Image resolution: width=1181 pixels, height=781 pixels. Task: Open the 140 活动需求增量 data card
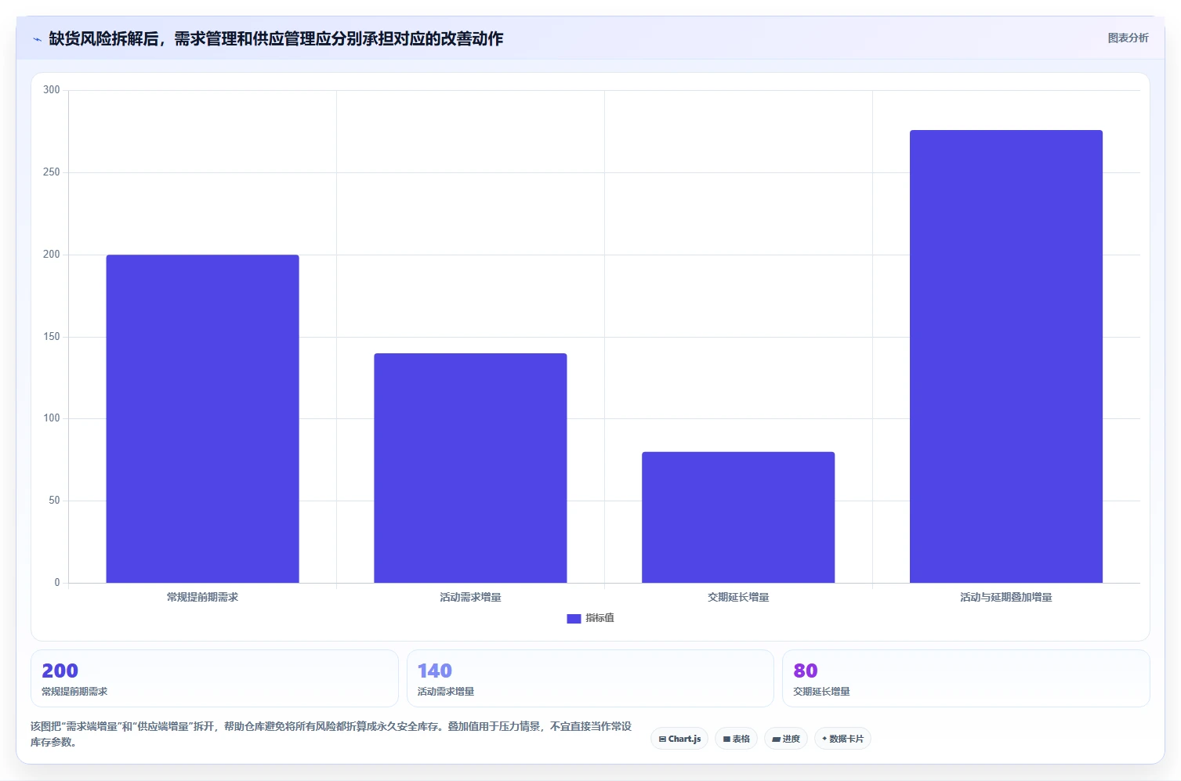(590, 678)
